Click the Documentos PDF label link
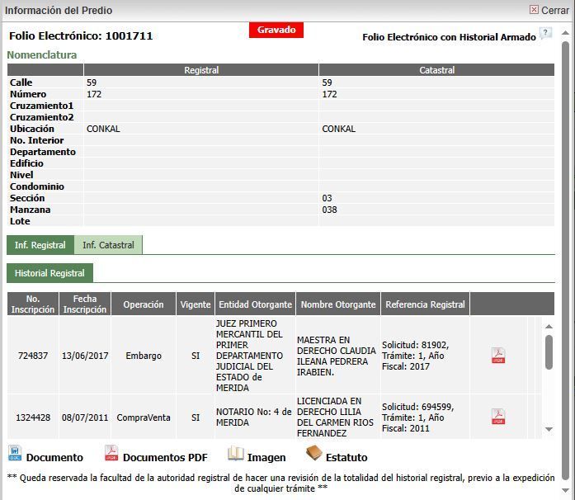Screen dimensions: 575x500 pos(165,457)
